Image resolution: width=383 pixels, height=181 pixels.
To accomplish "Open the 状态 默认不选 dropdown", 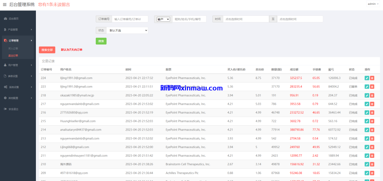I will (x=127, y=30).
